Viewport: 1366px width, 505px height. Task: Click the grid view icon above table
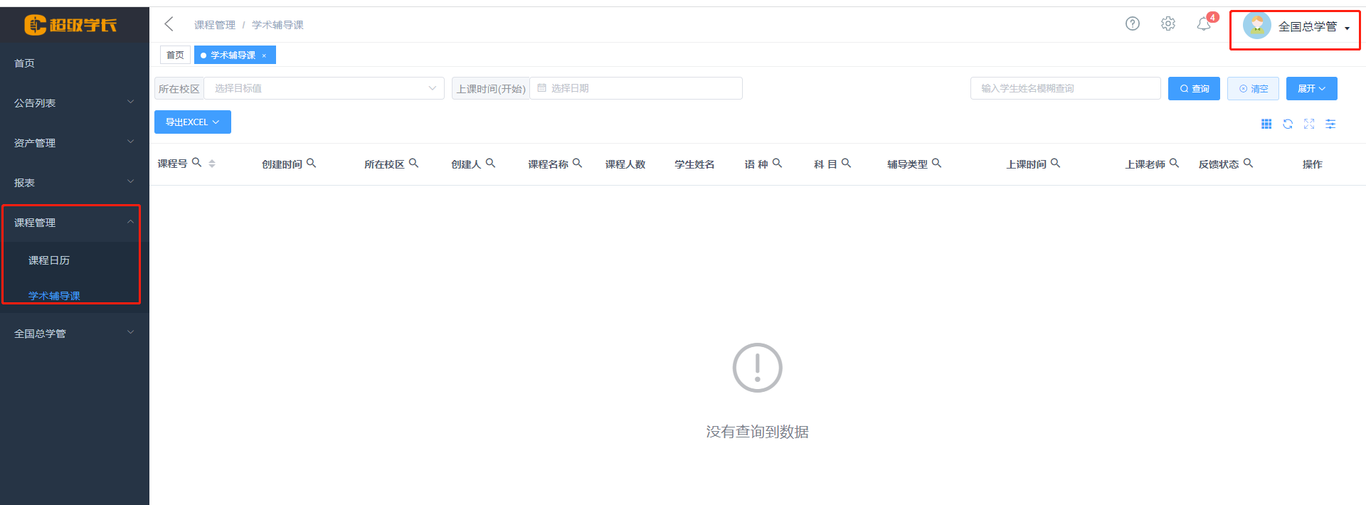[1266, 124]
